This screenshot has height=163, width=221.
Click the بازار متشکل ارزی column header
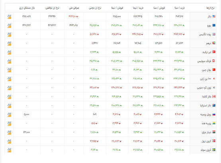tap(27, 8)
